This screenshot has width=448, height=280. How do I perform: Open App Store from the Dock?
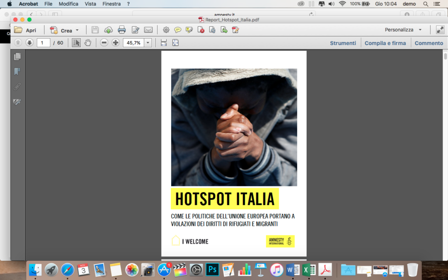(164, 269)
